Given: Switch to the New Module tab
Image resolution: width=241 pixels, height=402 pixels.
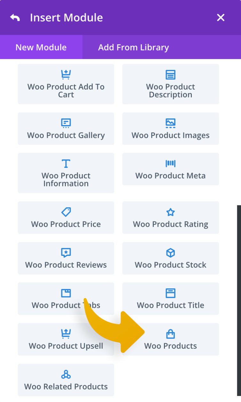Looking at the screenshot, I should 40,47.
